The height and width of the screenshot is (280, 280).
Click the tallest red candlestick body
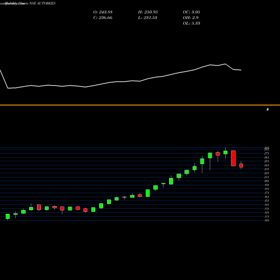[234, 158]
